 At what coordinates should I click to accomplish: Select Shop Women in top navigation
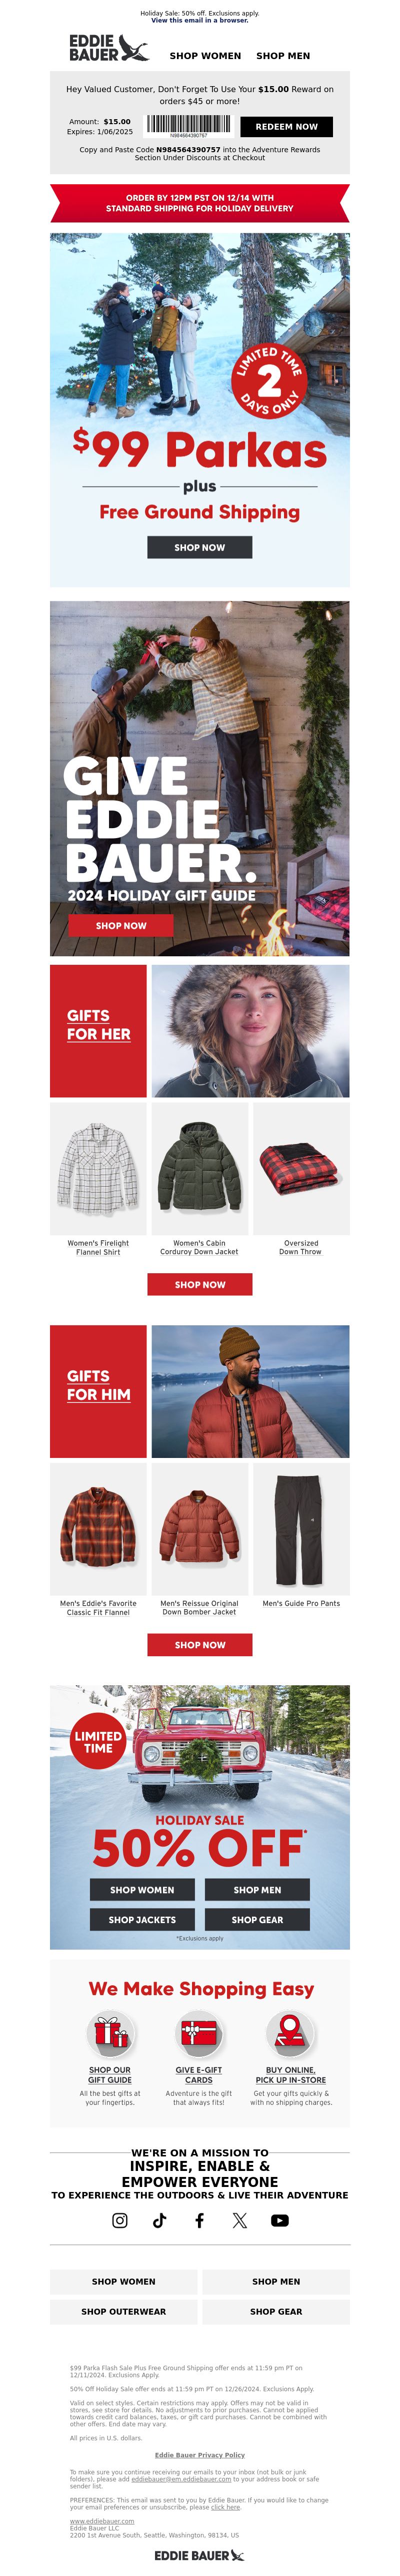205,56
